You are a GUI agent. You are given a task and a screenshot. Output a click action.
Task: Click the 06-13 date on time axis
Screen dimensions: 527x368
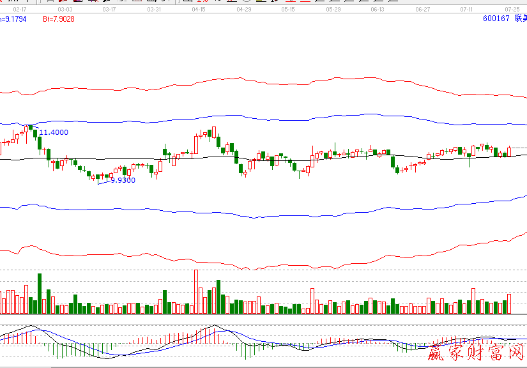point(377,10)
